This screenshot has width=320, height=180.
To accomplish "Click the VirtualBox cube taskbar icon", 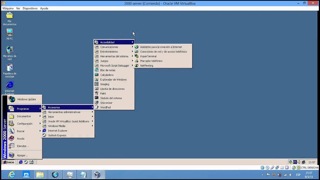I will [x=97, y=175].
